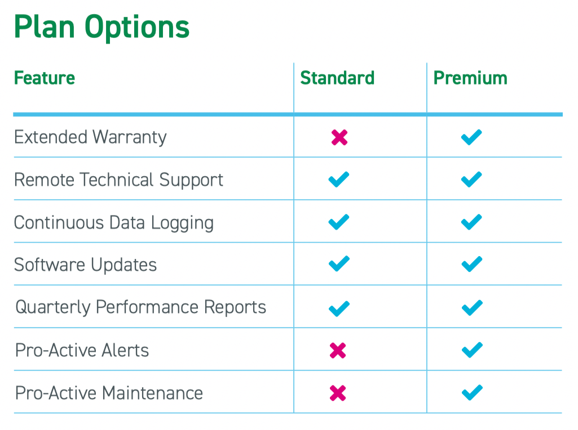Click Premium checkmark for Pro-Active Maintenance
This screenshot has width=578, height=430.
click(x=472, y=392)
